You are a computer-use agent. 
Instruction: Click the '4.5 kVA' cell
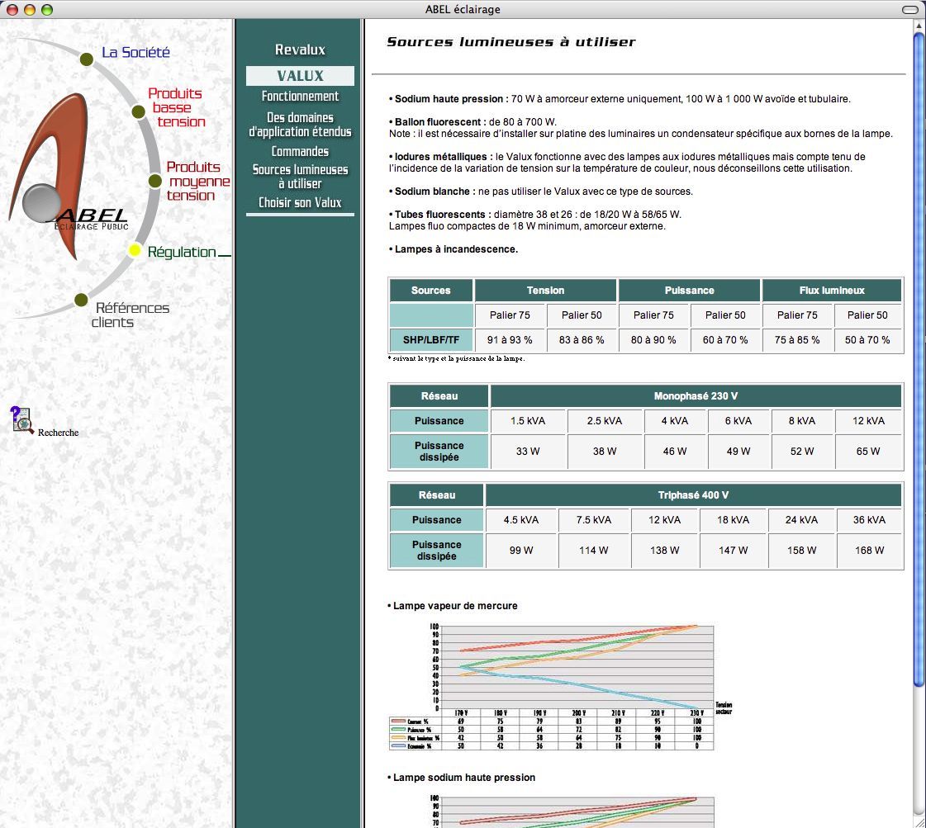[521, 520]
